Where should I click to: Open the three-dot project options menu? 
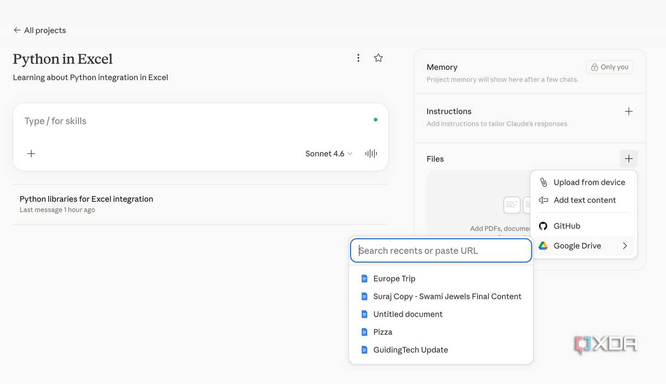click(359, 58)
